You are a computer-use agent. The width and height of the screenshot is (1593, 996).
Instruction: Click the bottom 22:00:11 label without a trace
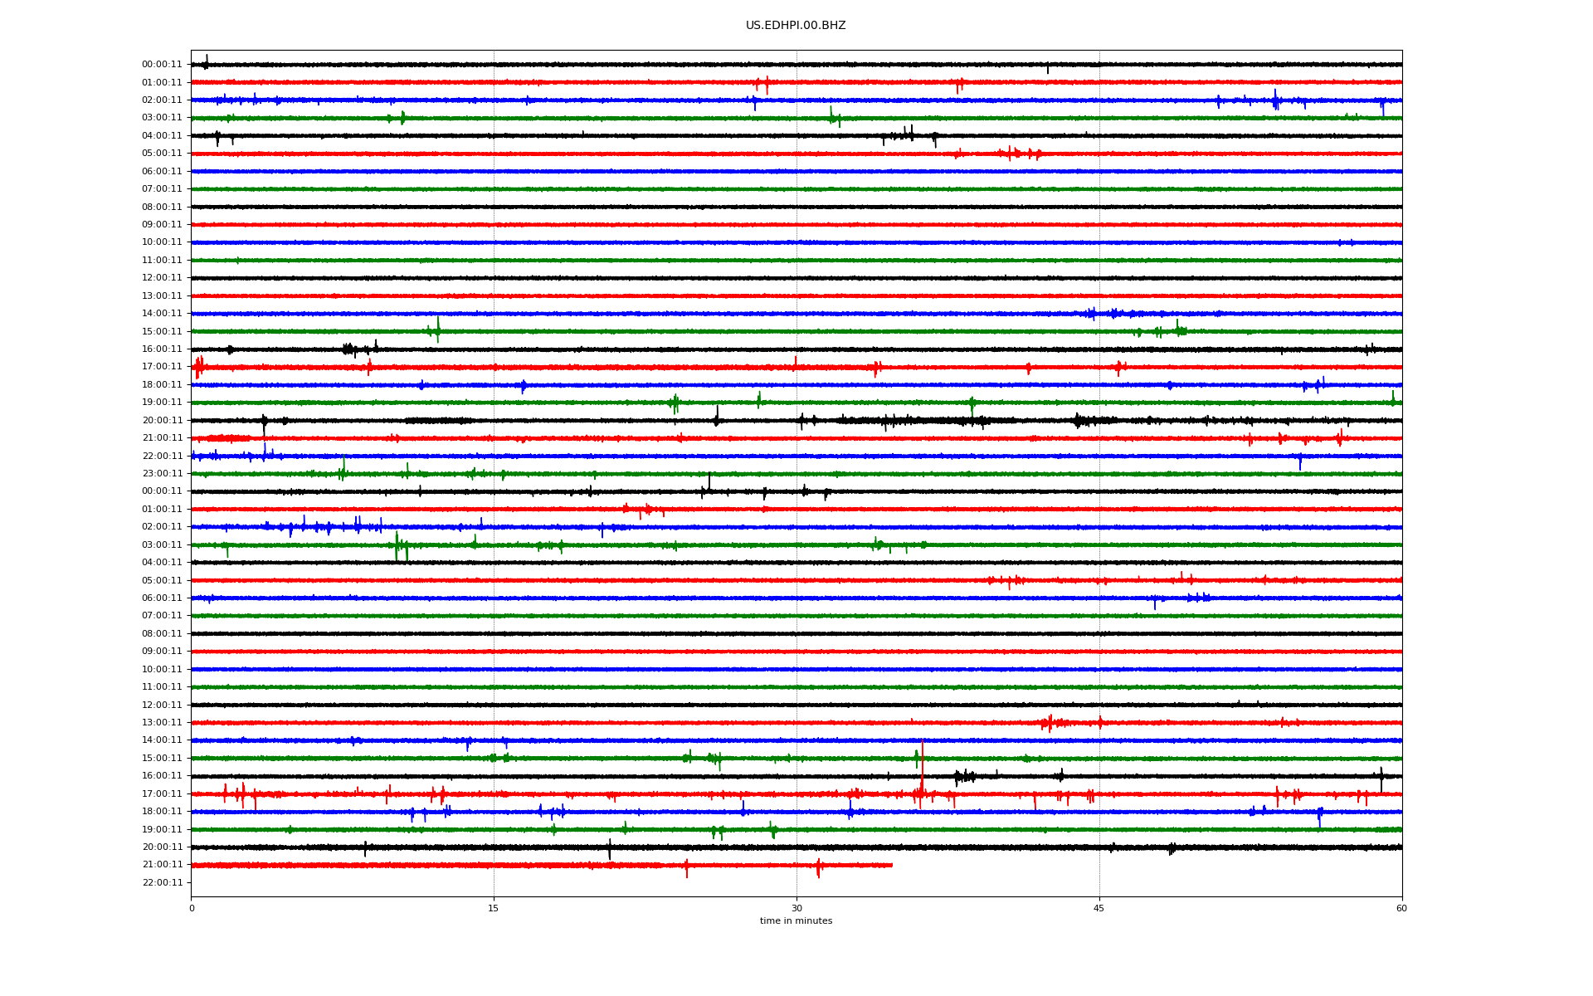click(162, 882)
